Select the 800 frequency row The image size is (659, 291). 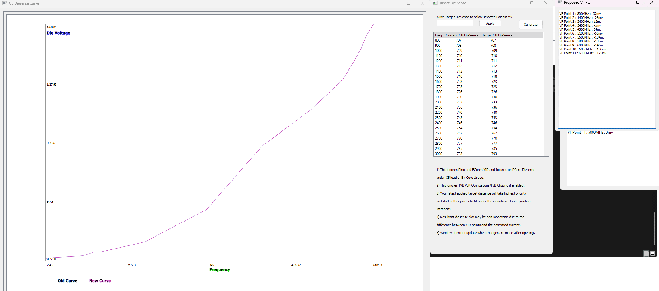coord(489,40)
